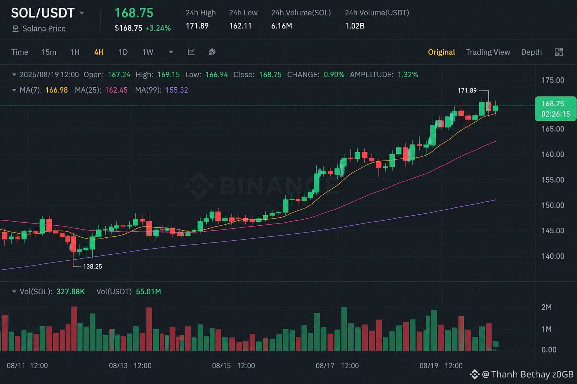577x384 pixels.
Task: Click the 24h Volume(SOL) value 6.16M
Action: [x=282, y=26]
